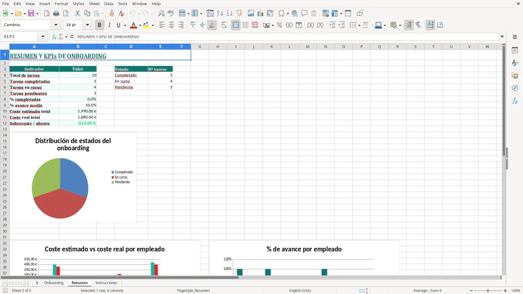Click the Print icon
Image resolution: width=523 pixels, height=294 pixels.
[56, 14]
